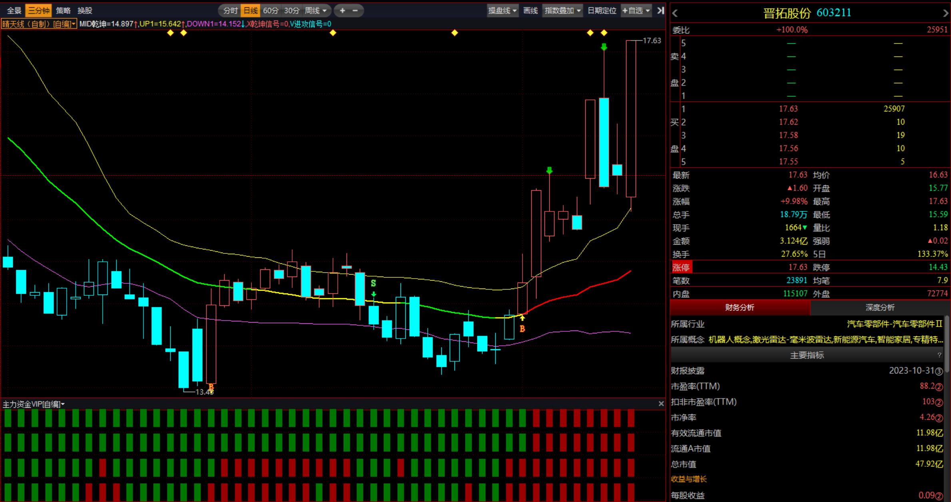Go to previous stock with left chevron
The image size is (951, 502).
click(675, 13)
